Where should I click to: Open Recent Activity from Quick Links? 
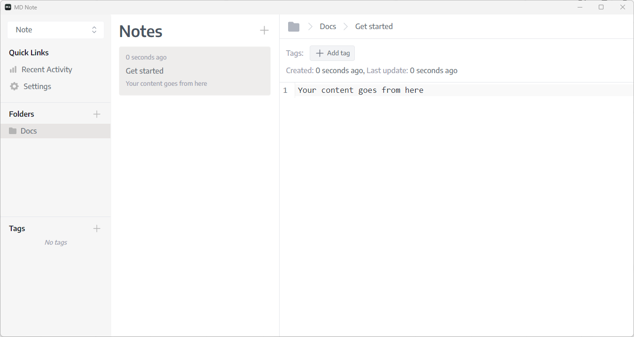click(47, 69)
